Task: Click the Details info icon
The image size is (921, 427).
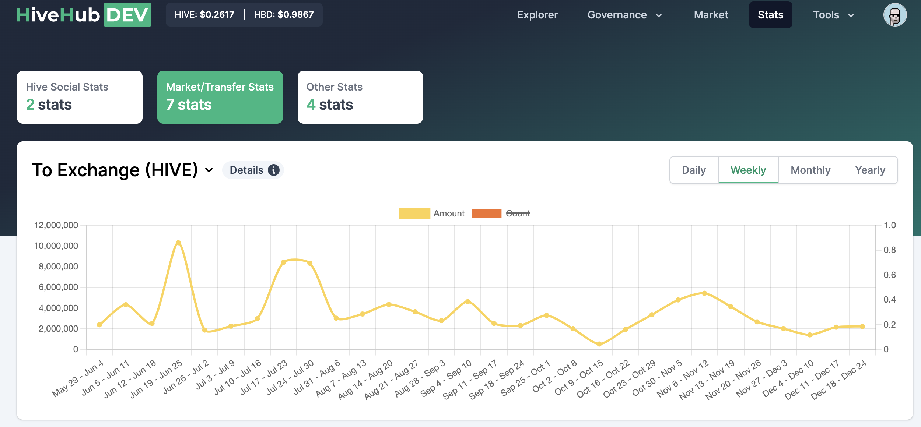Action: [x=274, y=170]
